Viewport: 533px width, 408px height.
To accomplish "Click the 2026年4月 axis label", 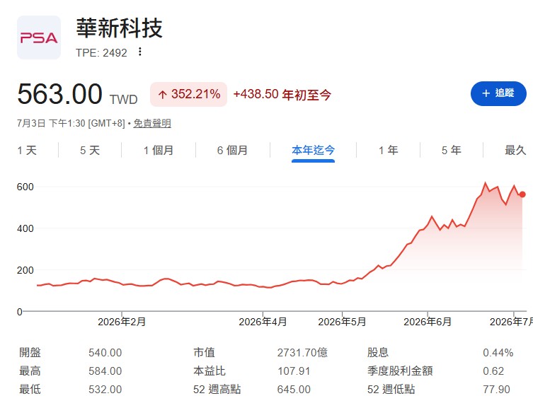I will pyautogui.click(x=263, y=322).
